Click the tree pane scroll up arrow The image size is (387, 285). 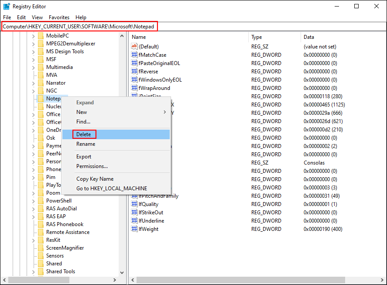[x=122, y=36]
